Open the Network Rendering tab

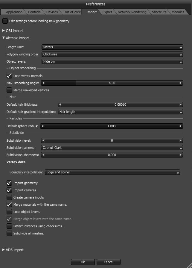coord(132,12)
